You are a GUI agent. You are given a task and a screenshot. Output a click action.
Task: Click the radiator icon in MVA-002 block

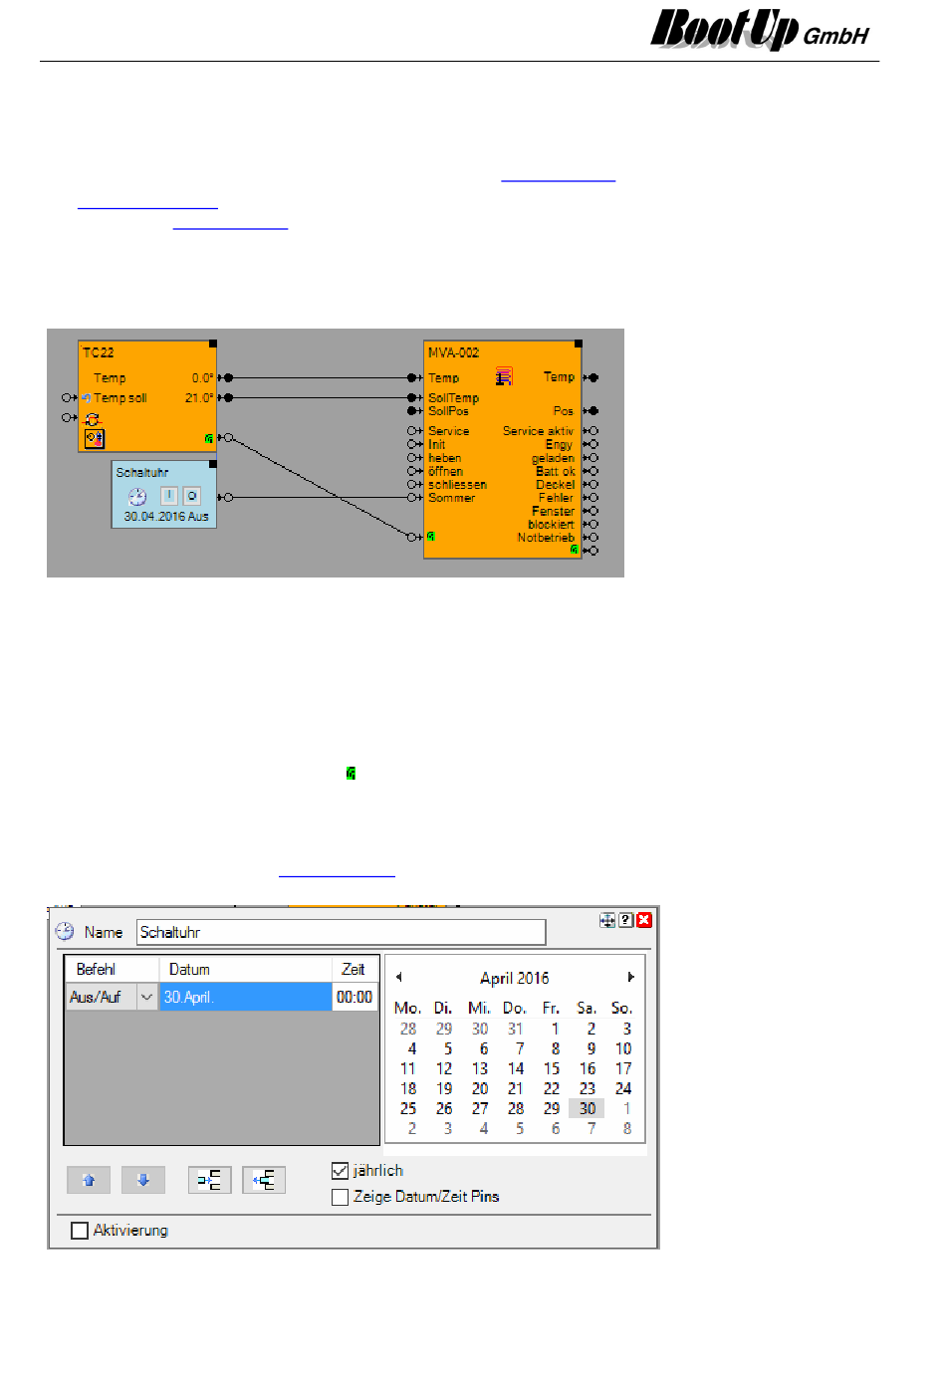coord(505,376)
